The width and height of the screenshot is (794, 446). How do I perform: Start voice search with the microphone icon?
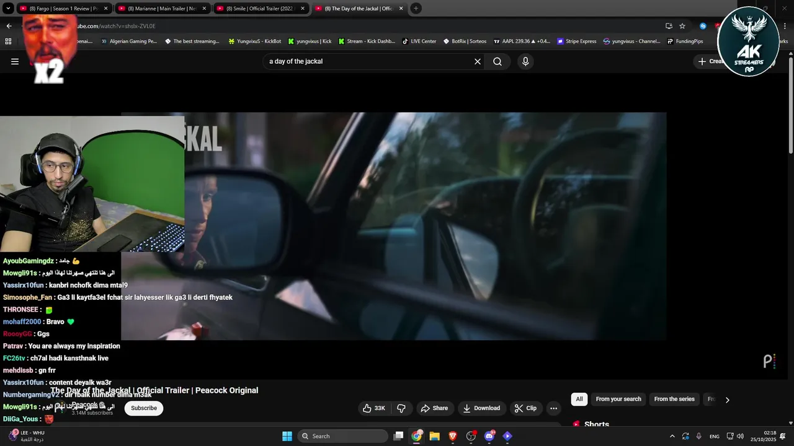click(525, 61)
